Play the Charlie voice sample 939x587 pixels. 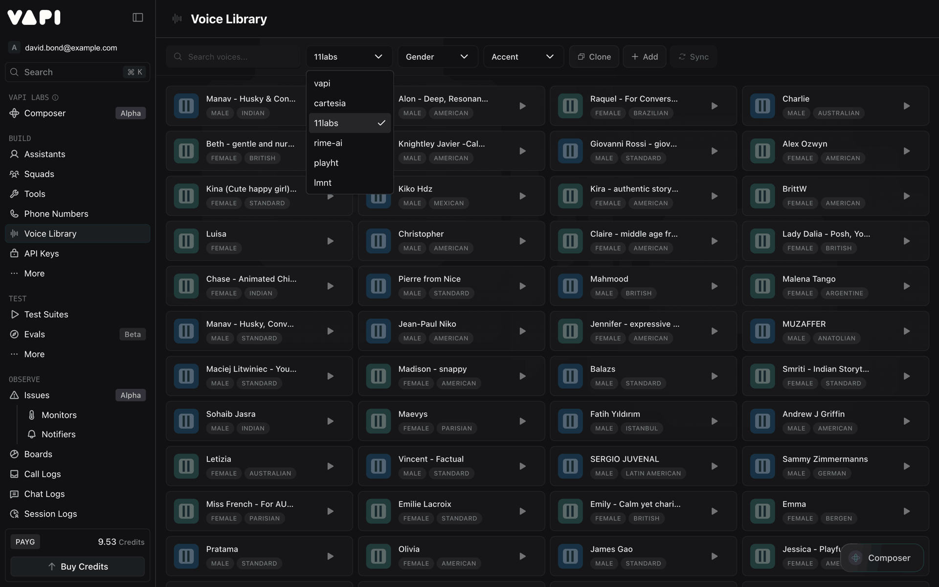tap(907, 106)
